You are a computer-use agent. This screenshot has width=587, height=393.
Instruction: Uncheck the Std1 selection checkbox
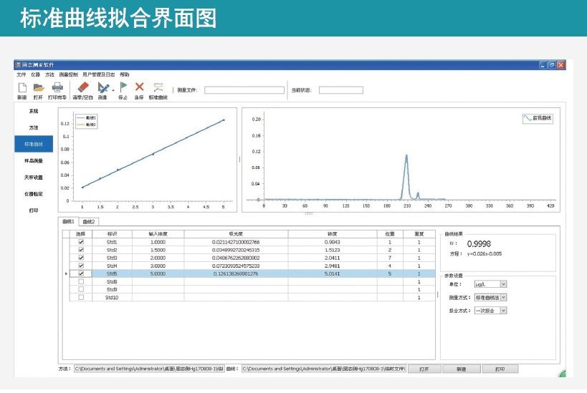coord(81,243)
